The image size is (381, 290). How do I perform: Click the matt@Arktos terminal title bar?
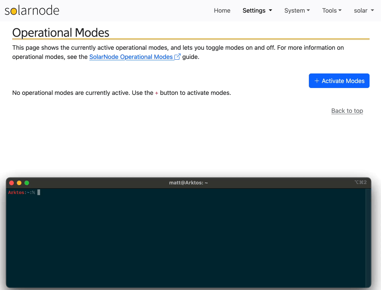[188, 182]
